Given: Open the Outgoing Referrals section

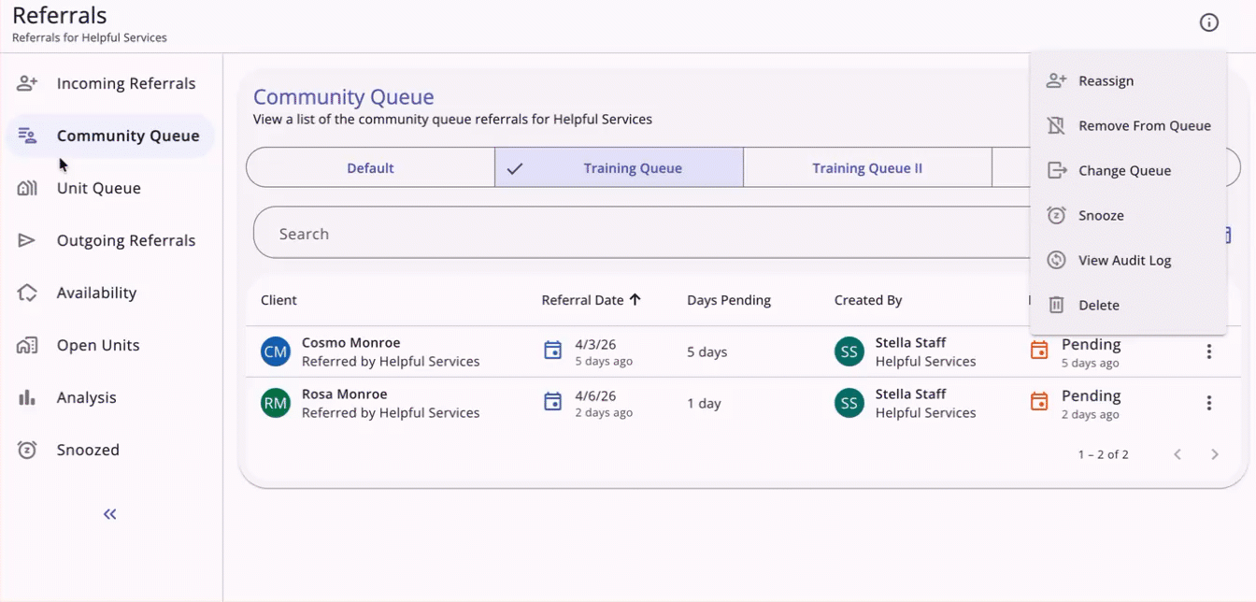Looking at the screenshot, I should click(x=126, y=240).
